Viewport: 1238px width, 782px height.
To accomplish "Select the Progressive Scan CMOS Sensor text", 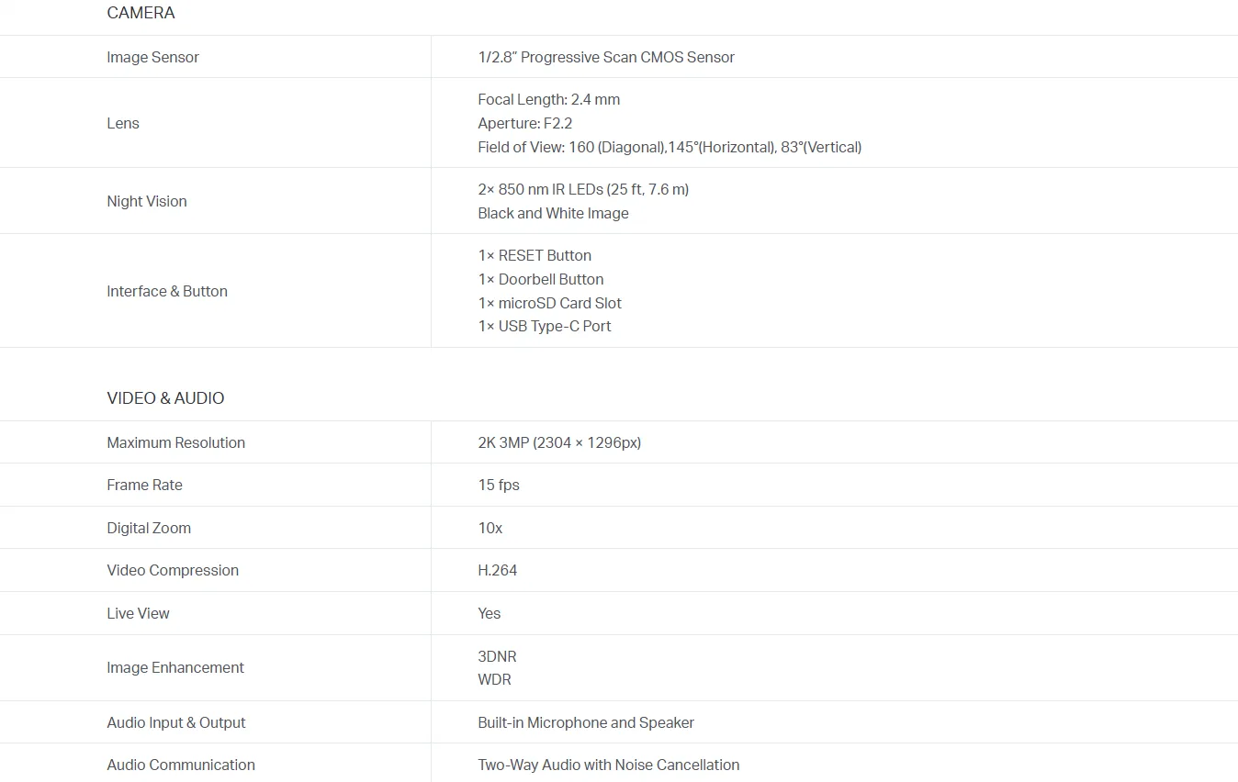I will pos(606,57).
